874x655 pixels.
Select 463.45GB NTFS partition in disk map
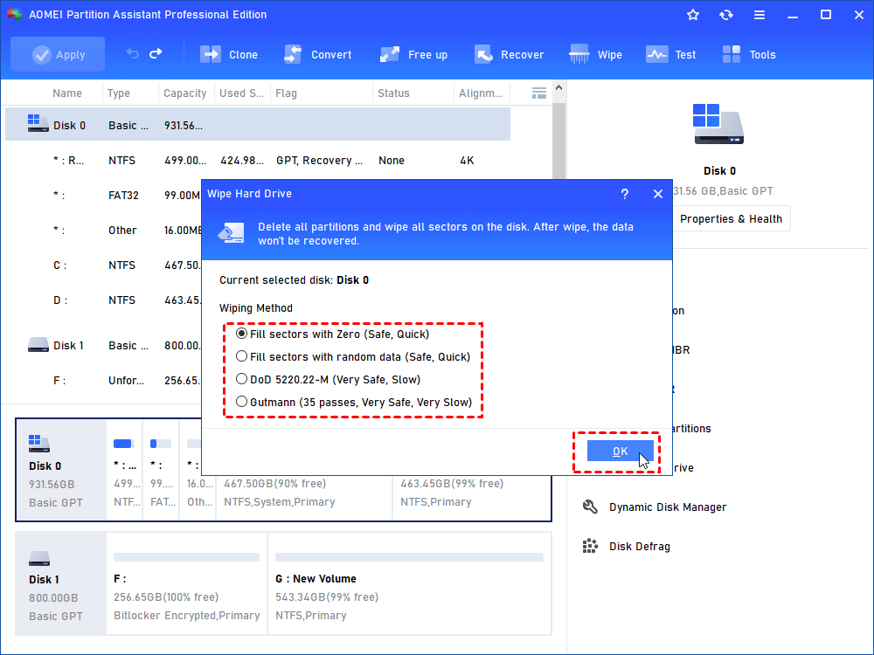click(x=472, y=498)
